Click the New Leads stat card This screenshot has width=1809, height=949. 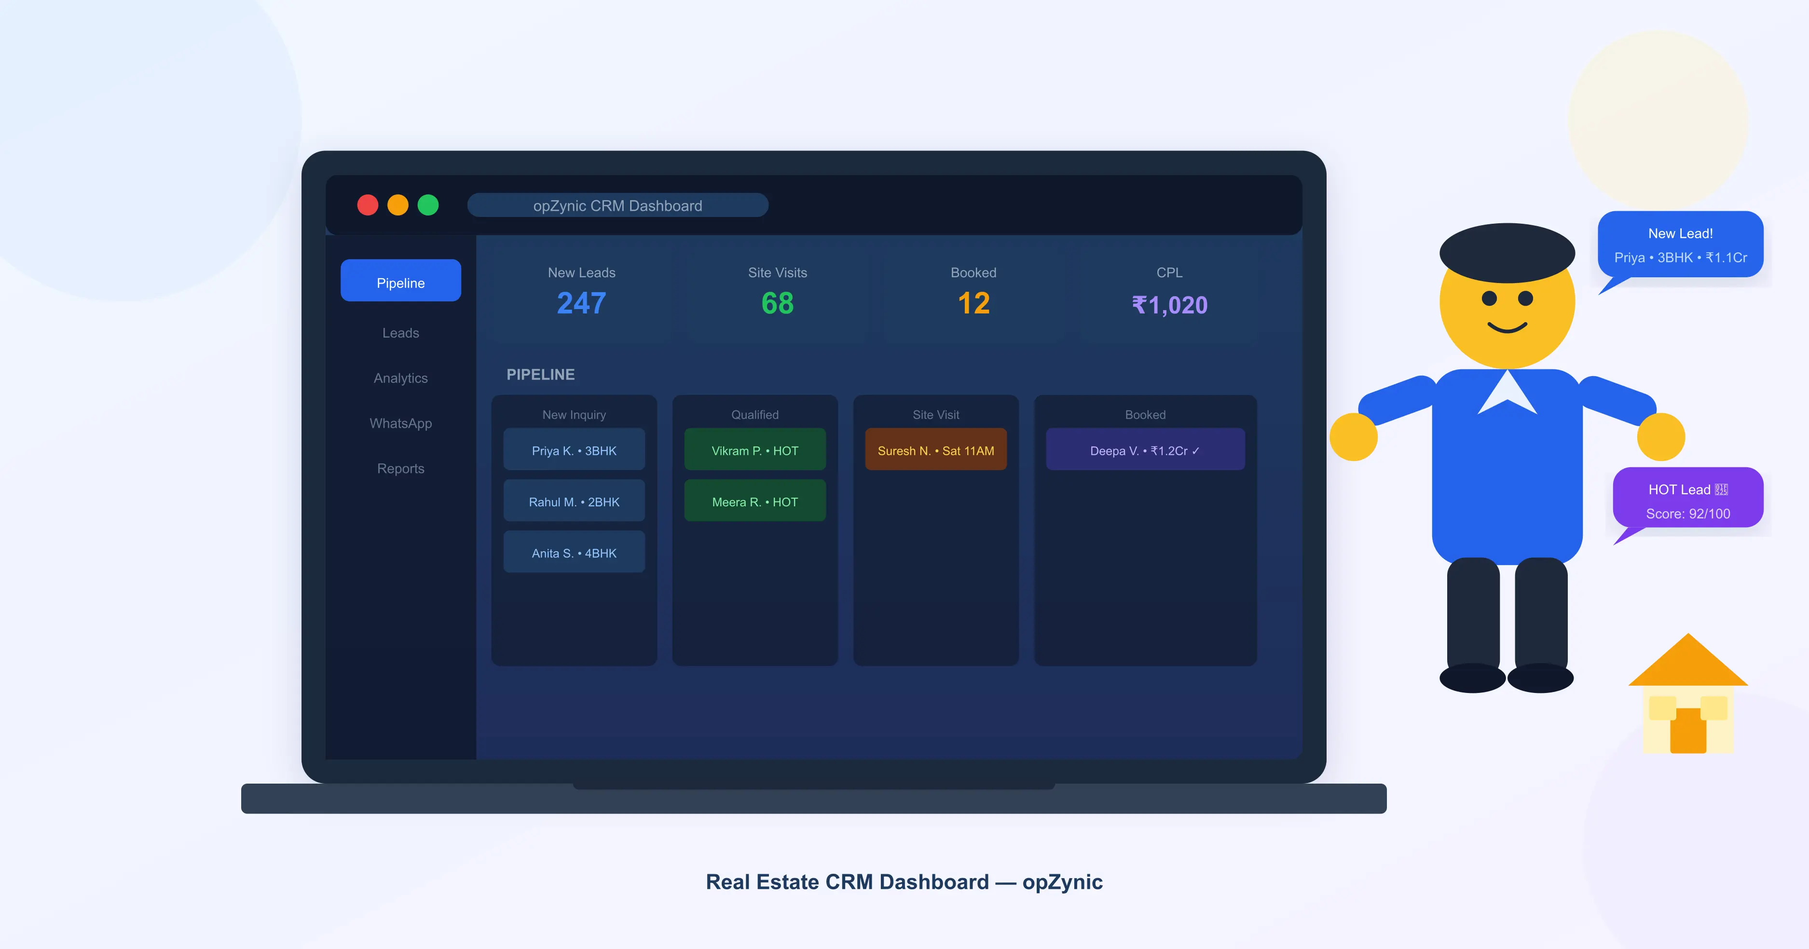581,291
